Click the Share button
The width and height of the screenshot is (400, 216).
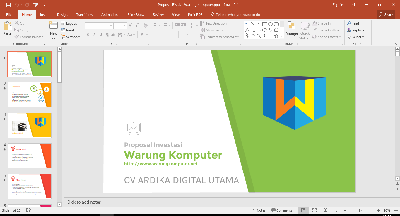point(386,15)
